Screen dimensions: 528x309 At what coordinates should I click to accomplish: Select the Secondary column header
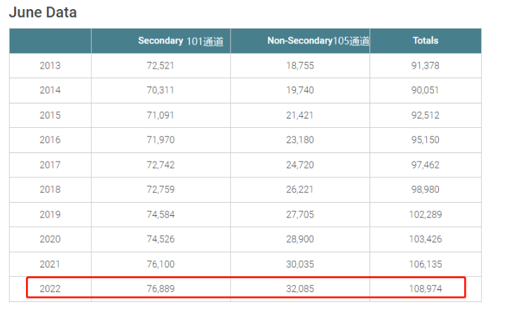(x=160, y=41)
